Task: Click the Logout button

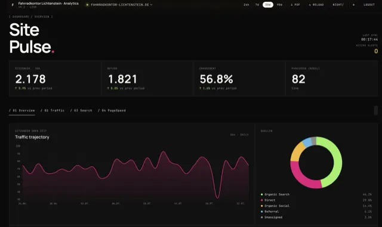Action: pos(369,5)
